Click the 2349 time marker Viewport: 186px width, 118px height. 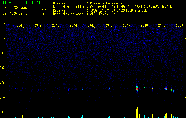(162, 25)
